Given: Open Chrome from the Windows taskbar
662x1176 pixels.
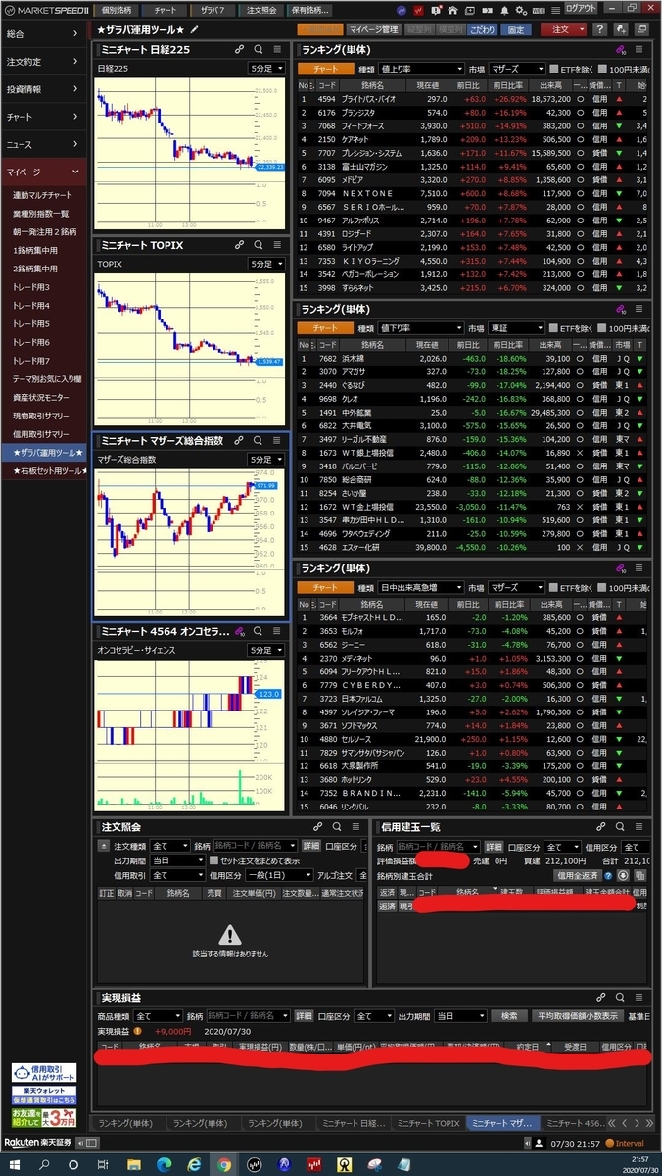Looking at the screenshot, I should coord(224,1164).
